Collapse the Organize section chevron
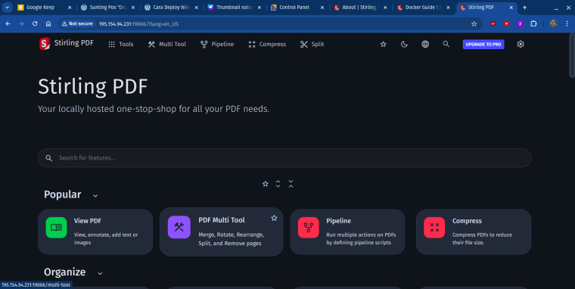The image size is (575, 289). tap(100, 273)
